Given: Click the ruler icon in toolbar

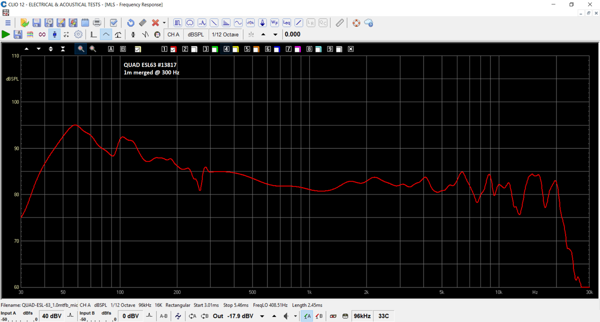Looking at the screenshot, I should pos(339,23).
